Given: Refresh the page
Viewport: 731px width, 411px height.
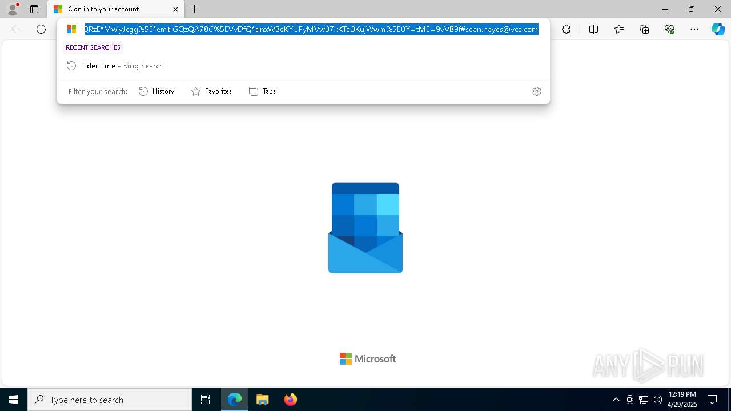Looking at the screenshot, I should pos(41,29).
